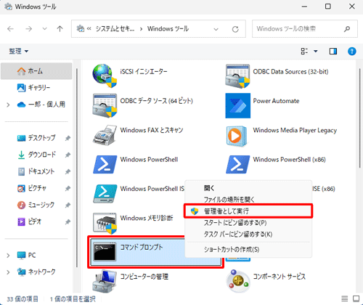Go forward with the right arrow
Screen dimensions: 363x305
tap(29, 29)
